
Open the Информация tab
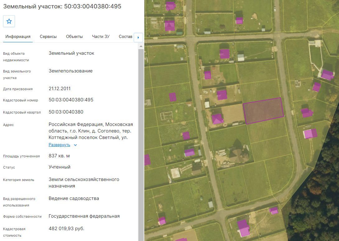tap(18, 36)
